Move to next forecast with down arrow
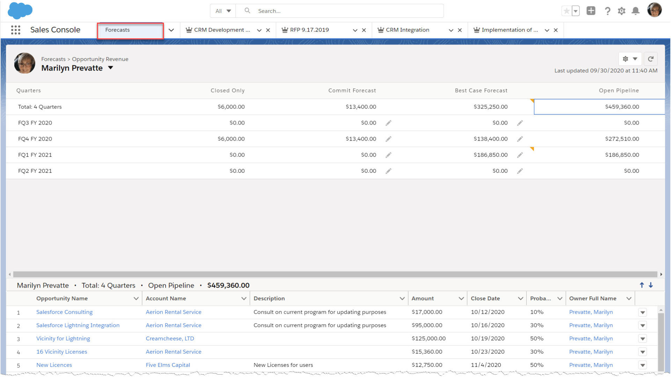The width and height of the screenshot is (671, 378). point(651,285)
